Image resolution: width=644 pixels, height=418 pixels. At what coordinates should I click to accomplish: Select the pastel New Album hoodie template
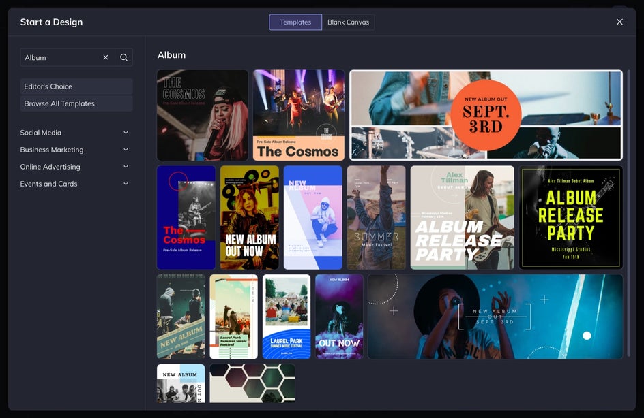tap(313, 217)
